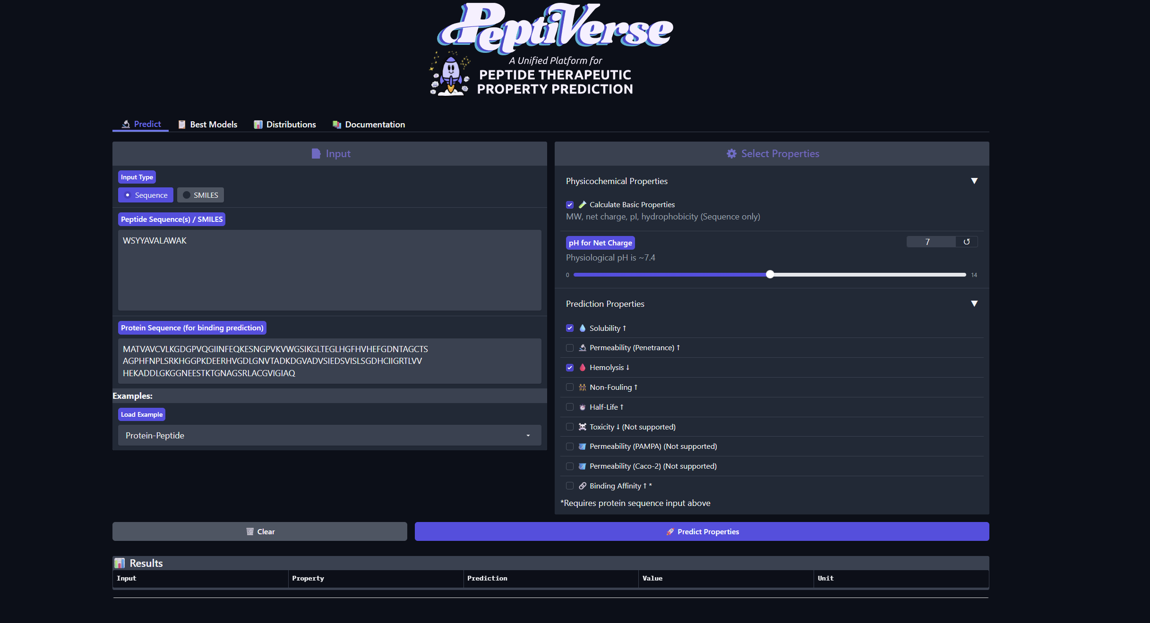The height and width of the screenshot is (623, 1150).
Task: Click the wastebasket icon on Clear button
Action: [250, 531]
